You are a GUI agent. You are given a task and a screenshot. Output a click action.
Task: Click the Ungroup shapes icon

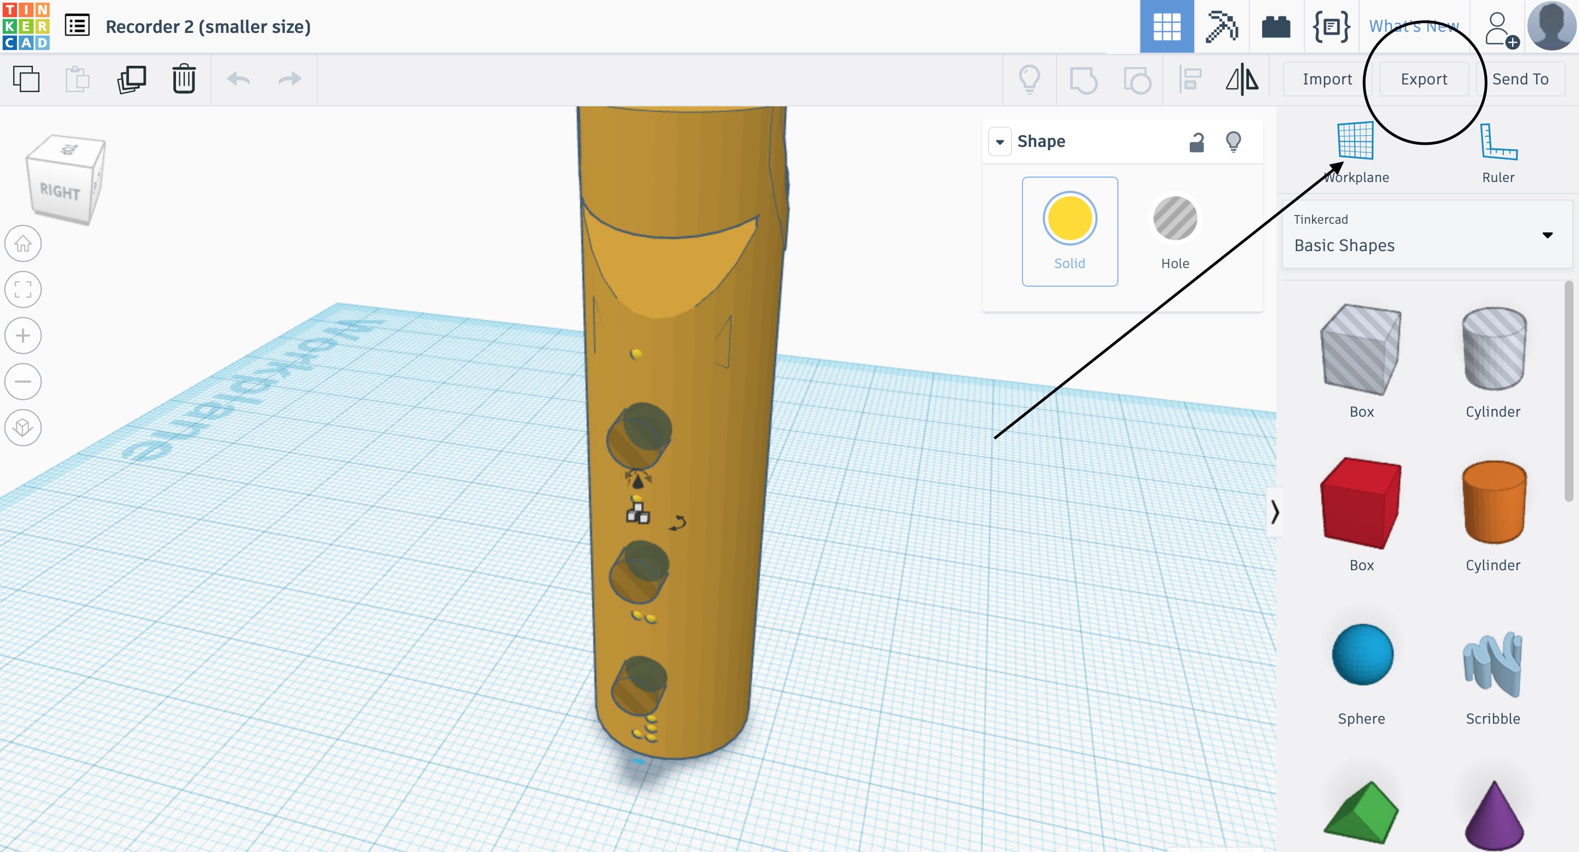tap(1137, 79)
